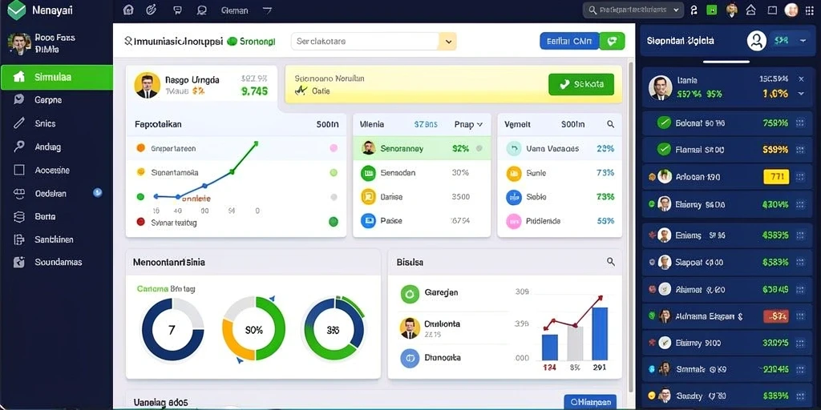Viewport: 821px width, 410px height.
Task: Click the blue Eeriial CMn button
Action: 569,41
